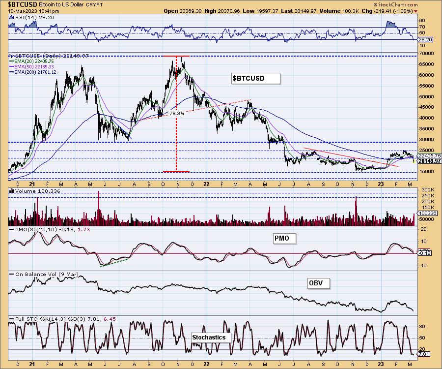Click the CRYPT exchange label

[94, 5]
